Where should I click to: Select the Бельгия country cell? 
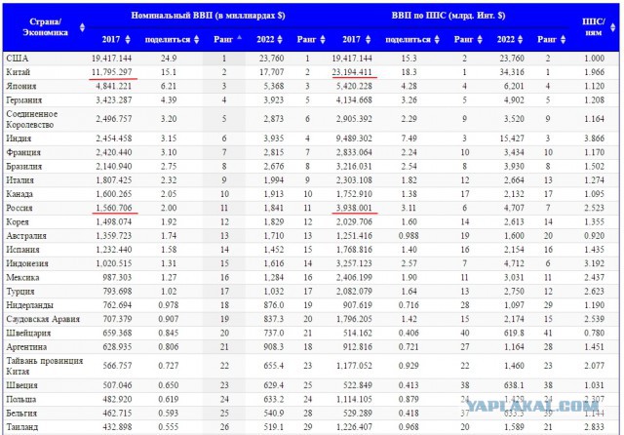point(21,414)
